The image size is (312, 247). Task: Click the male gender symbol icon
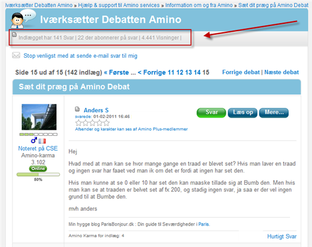click(x=34, y=140)
